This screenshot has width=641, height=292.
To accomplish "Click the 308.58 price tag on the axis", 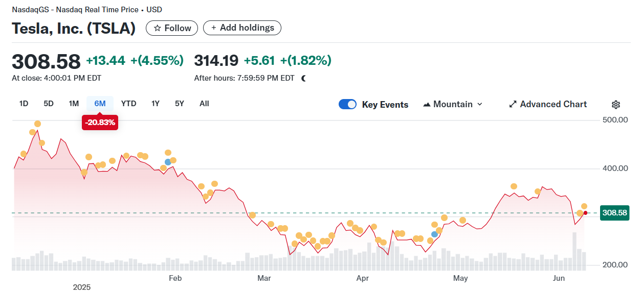I will pyautogui.click(x=614, y=213).
